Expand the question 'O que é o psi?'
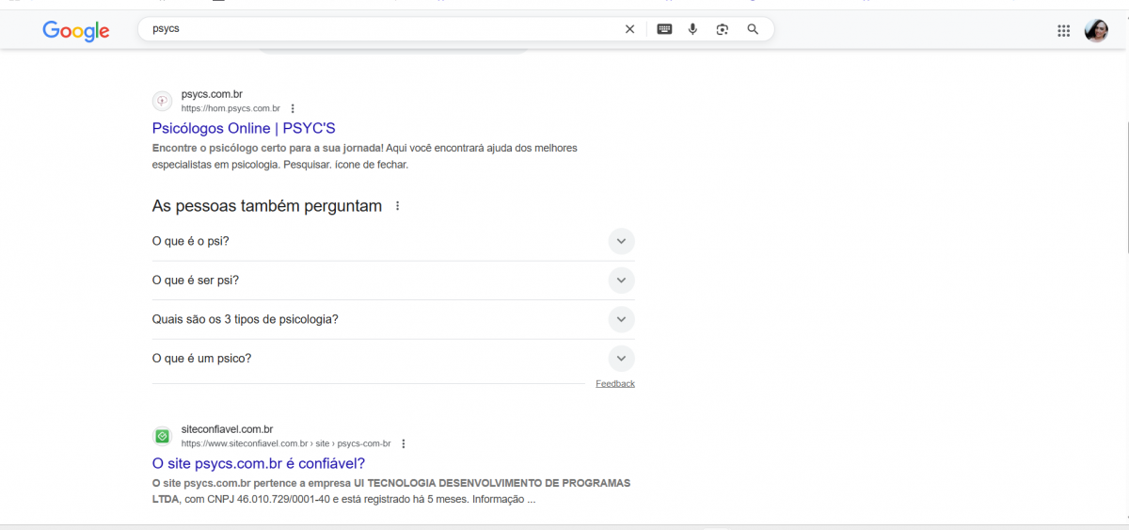Image resolution: width=1129 pixels, height=530 pixels. pyautogui.click(x=620, y=241)
